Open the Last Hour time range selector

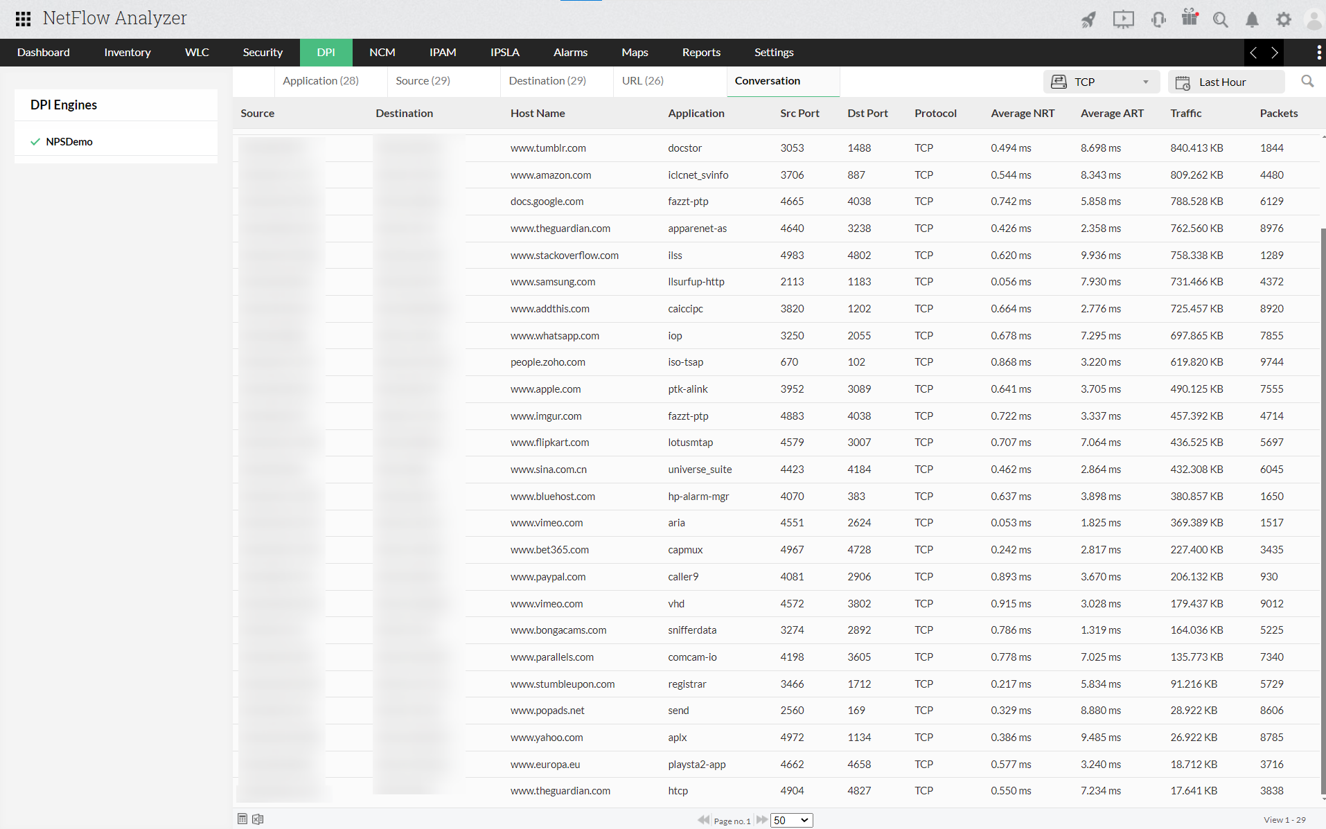1226,82
